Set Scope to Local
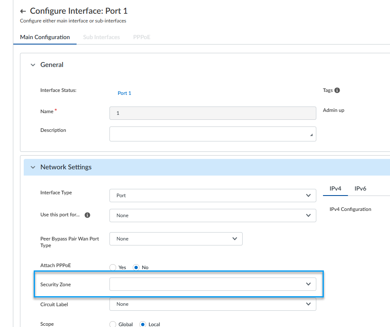The image size is (390, 327). click(x=143, y=325)
